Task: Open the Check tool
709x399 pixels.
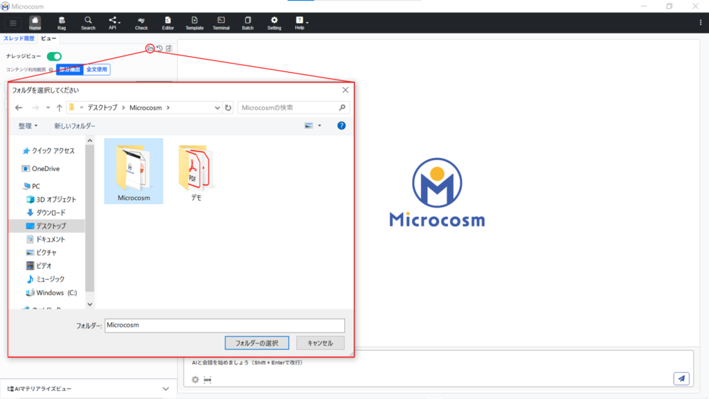Action: click(141, 23)
